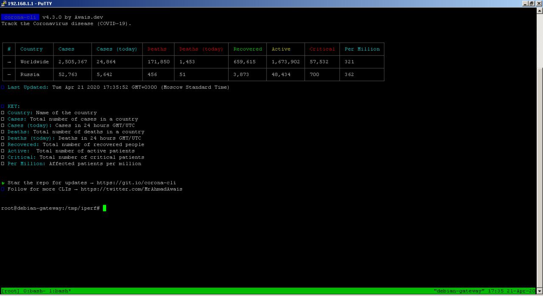Click Russia cases value 52,763
The image size is (543, 296).
[68, 75]
